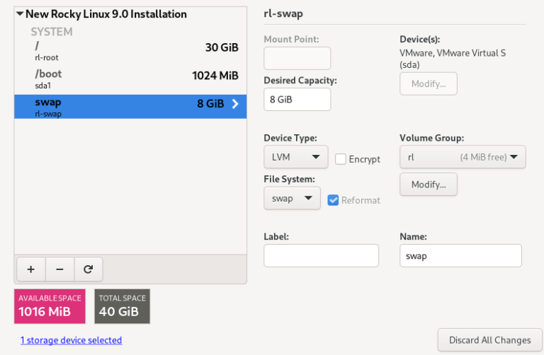Click the Label text field

pos(321,256)
